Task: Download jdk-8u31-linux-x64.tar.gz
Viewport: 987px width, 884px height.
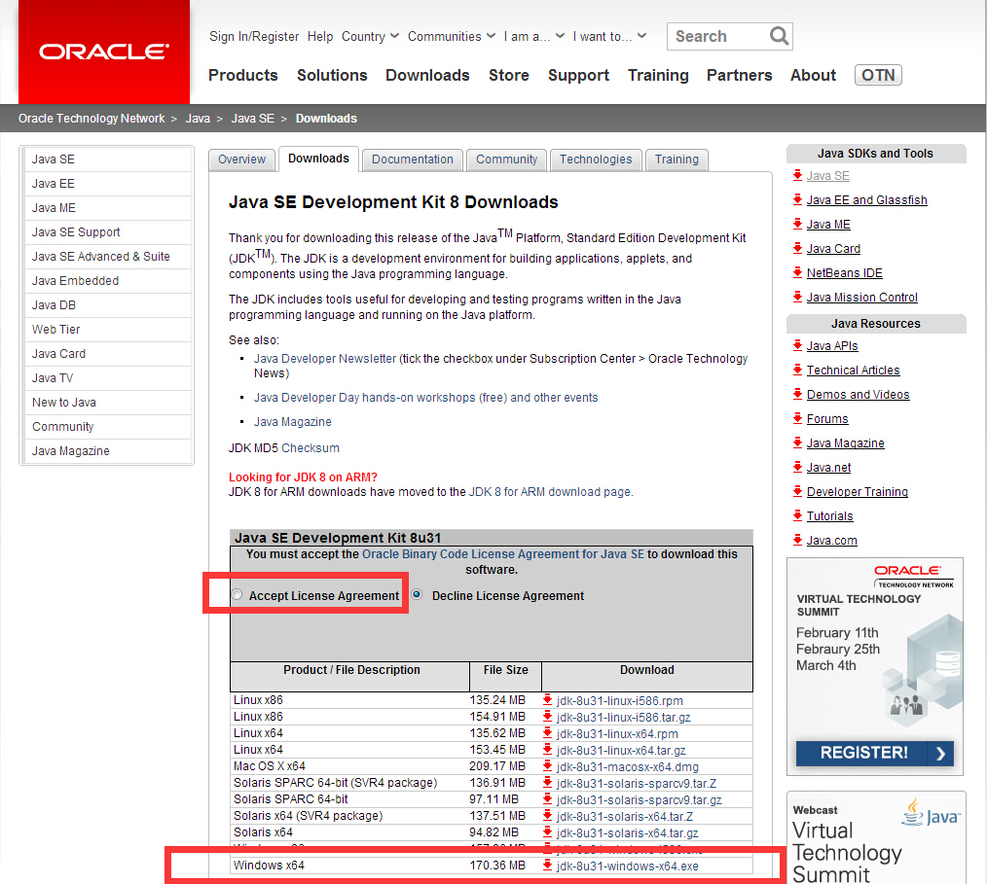Action: (x=621, y=750)
